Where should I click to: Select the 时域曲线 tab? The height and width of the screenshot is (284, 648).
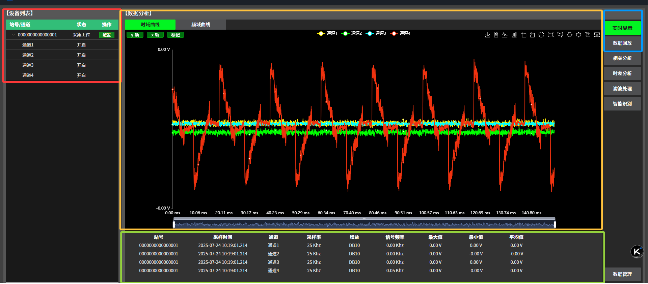pyautogui.click(x=150, y=25)
